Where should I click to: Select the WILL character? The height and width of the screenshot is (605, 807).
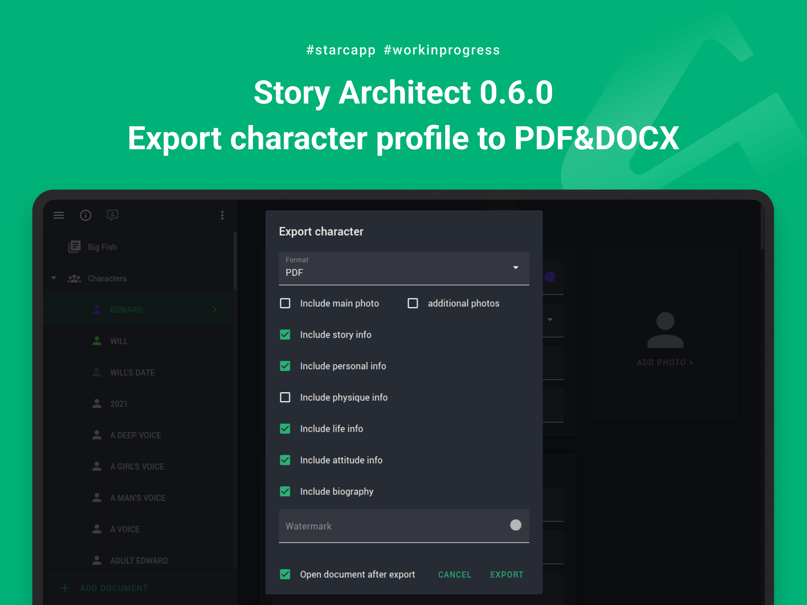pos(138,341)
